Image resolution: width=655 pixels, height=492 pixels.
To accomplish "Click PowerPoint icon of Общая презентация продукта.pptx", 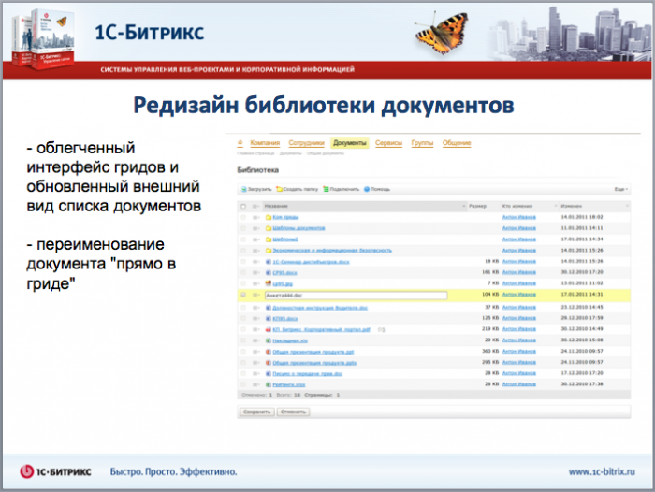I will tap(269, 363).
